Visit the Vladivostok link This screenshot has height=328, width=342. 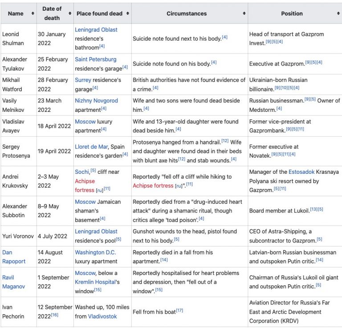pyautogui.click(x=102, y=316)
